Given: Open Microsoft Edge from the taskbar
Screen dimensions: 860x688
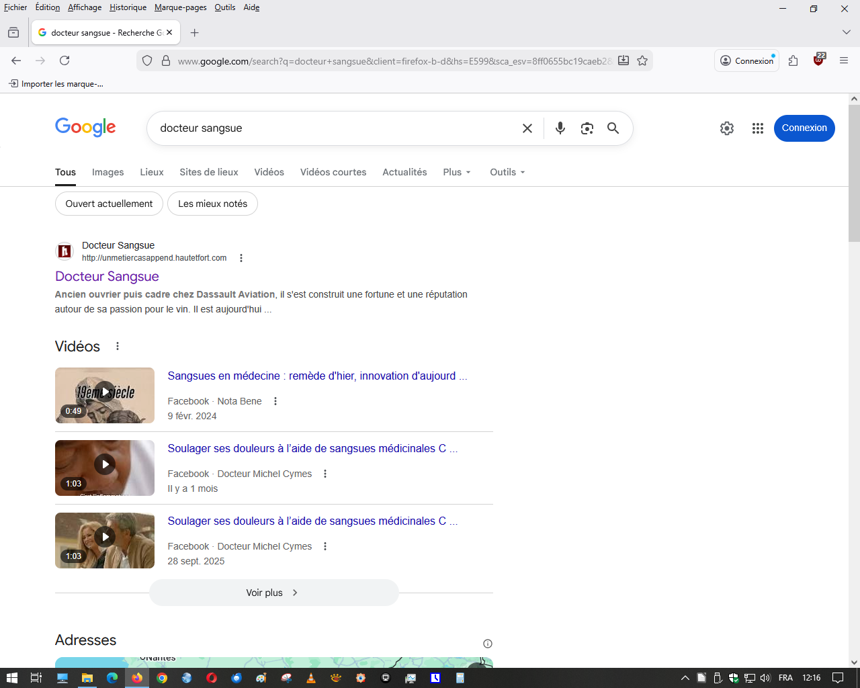Looking at the screenshot, I should (x=112, y=678).
